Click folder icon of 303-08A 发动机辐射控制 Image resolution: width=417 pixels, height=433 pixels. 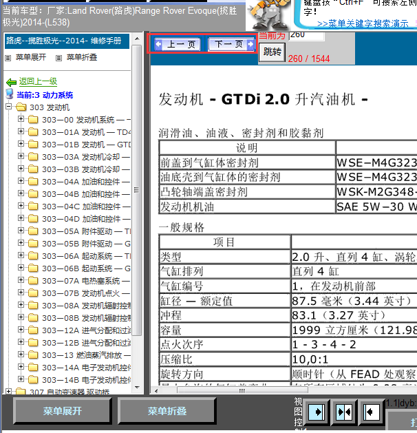point(33,305)
